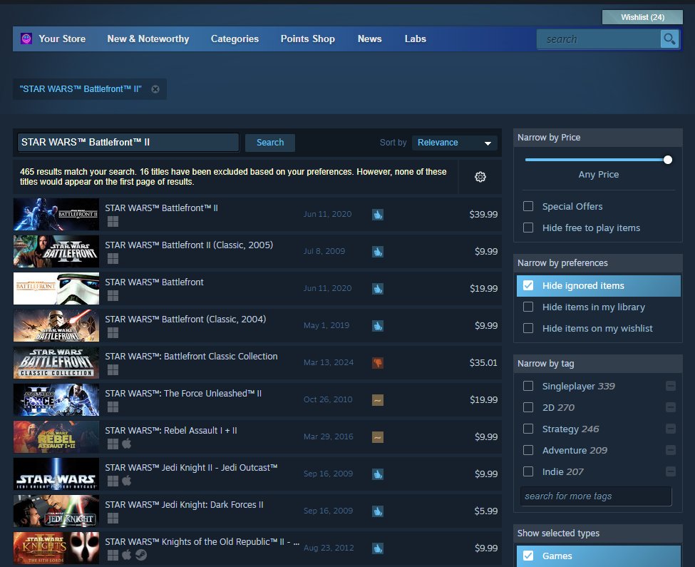This screenshot has height=567, width=695.
Task: Filter by Adventure tag checkbox
Action: (x=528, y=450)
